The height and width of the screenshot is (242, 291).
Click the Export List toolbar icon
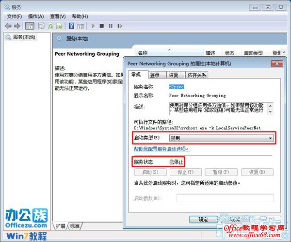coord(59,26)
